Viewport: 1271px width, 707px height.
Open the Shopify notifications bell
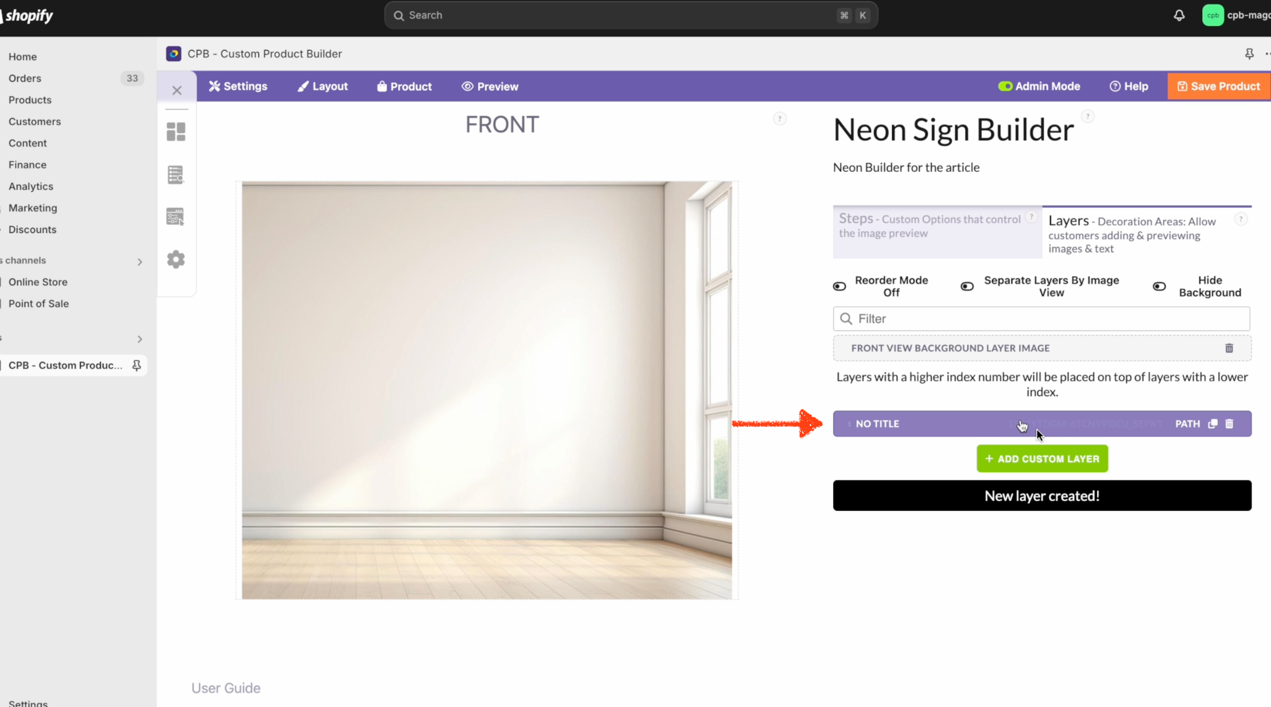pyautogui.click(x=1179, y=15)
